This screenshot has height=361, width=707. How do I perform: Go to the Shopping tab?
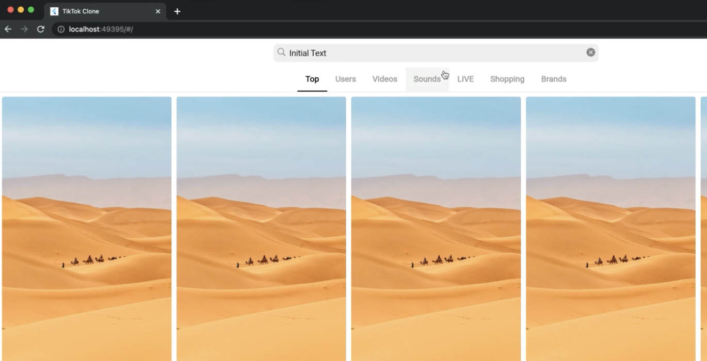point(507,79)
